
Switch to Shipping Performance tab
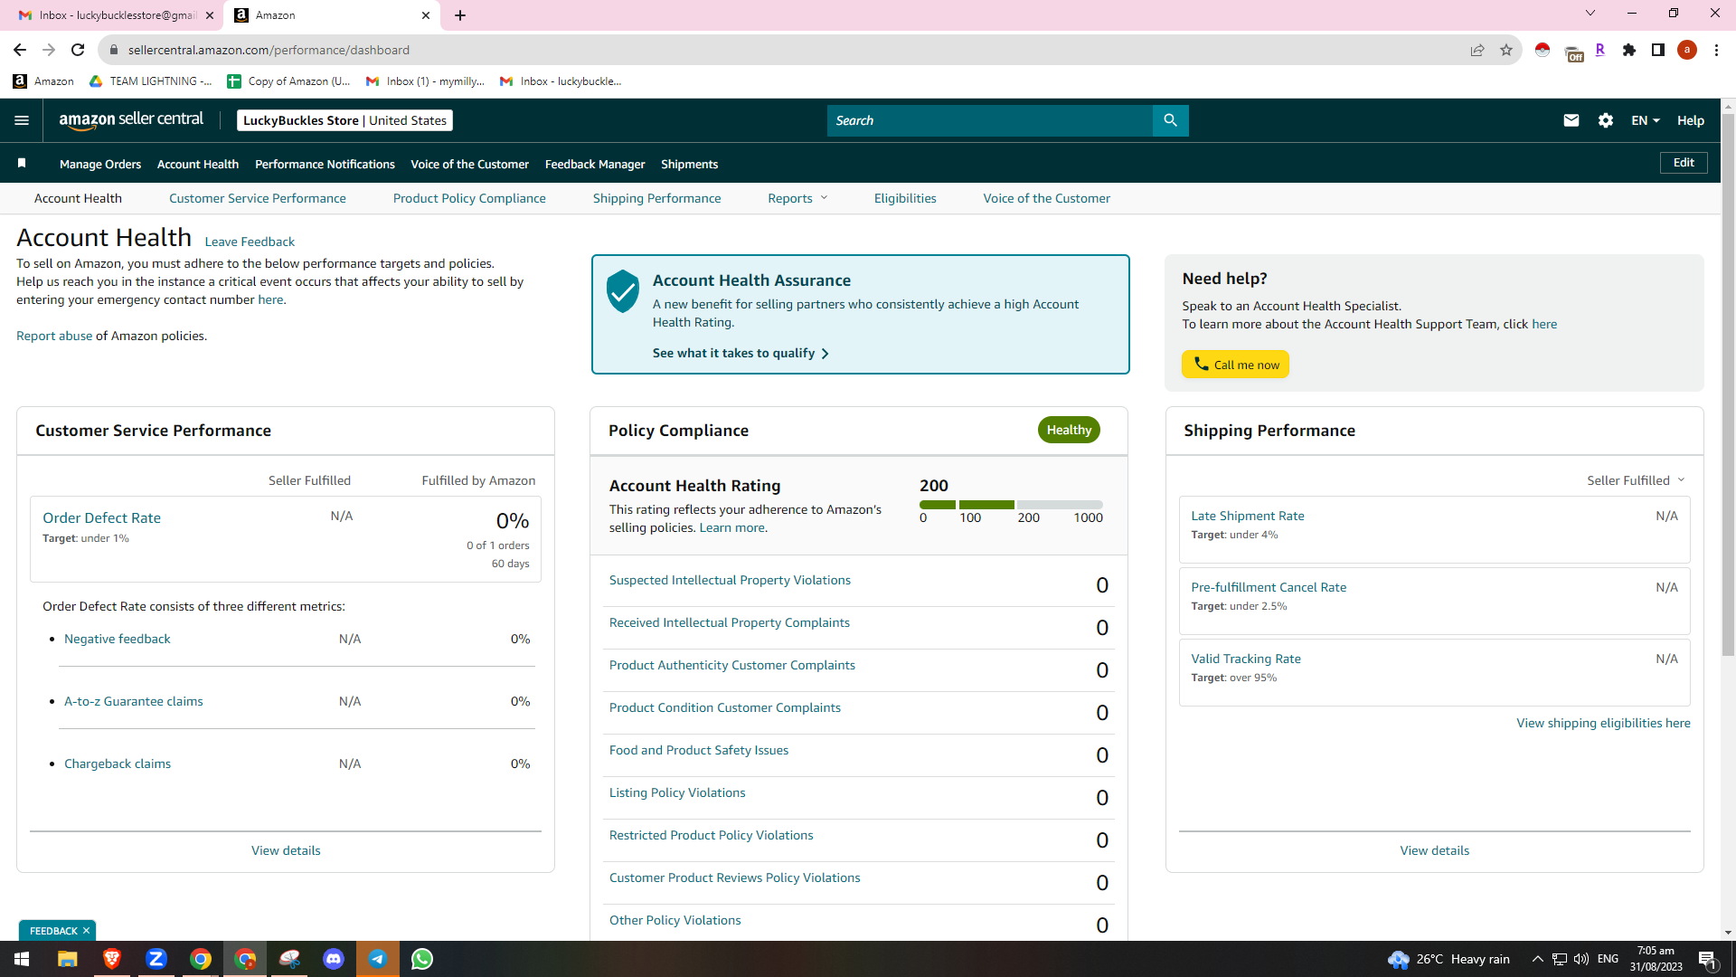657,198
